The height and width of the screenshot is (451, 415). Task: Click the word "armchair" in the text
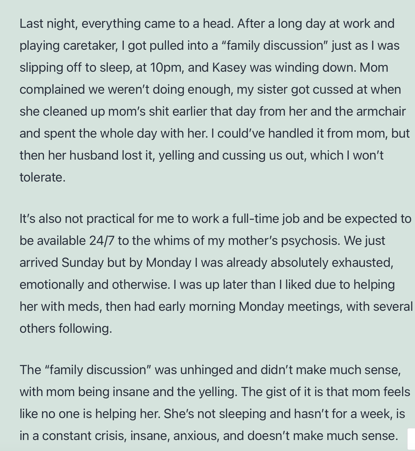(x=381, y=111)
